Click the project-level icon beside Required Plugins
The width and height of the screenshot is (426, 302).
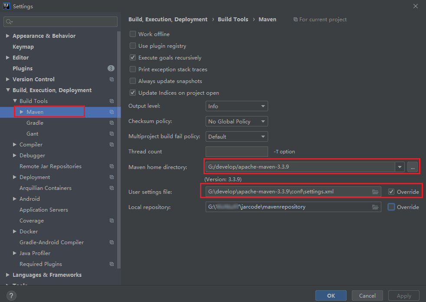(111, 264)
